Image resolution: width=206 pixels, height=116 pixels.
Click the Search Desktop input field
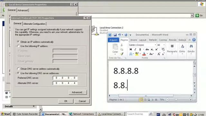[x=137, y=114]
